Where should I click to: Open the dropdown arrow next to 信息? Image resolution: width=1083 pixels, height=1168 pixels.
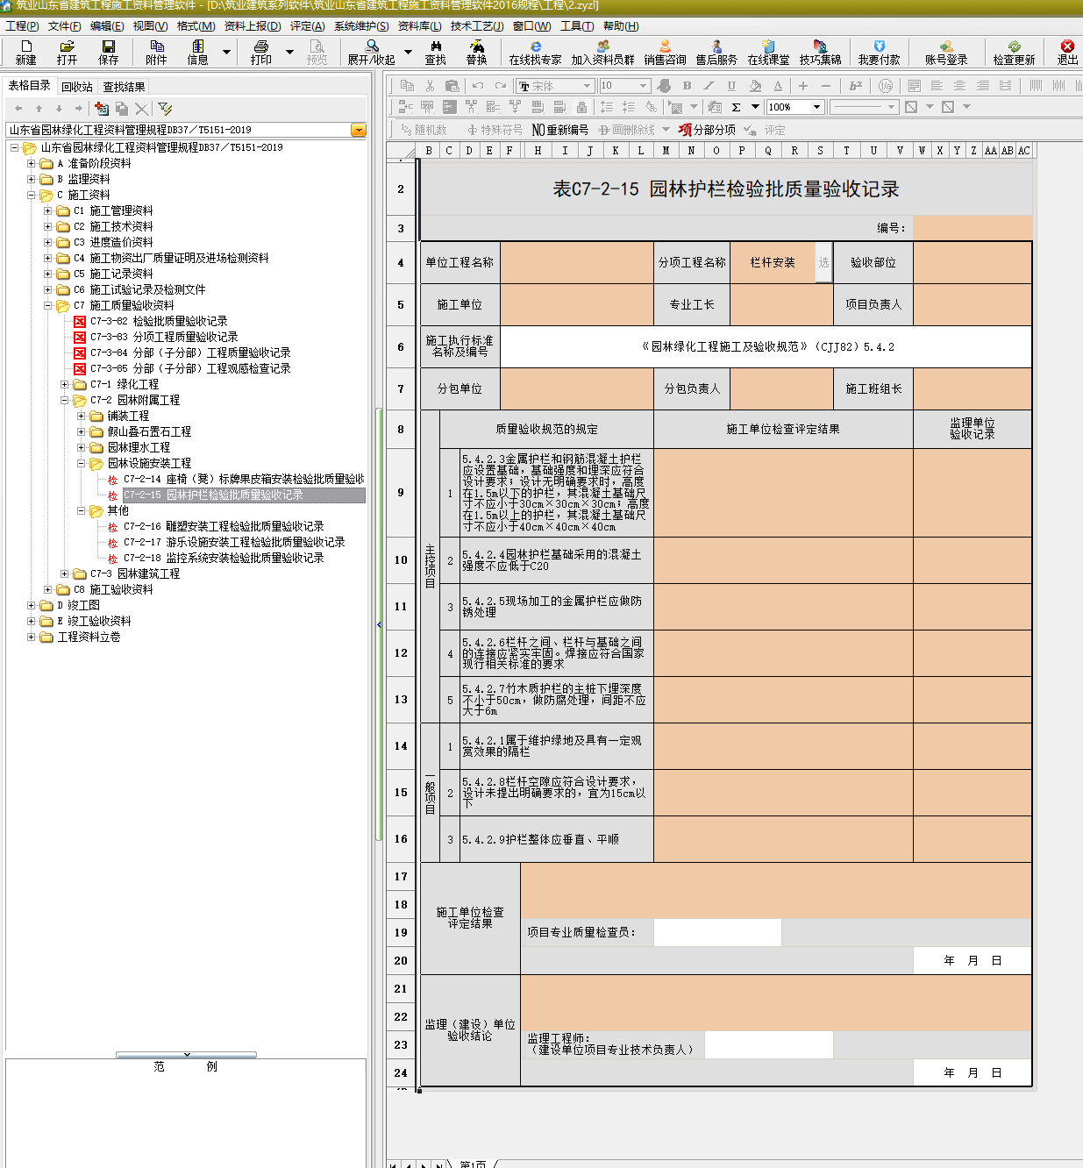pos(226,53)
